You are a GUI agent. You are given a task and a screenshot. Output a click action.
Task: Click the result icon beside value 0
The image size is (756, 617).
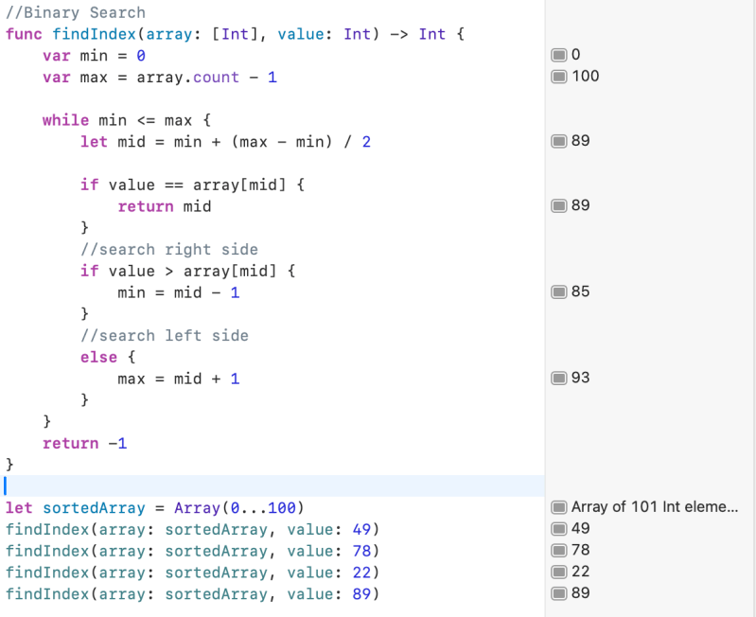[x=558, y=56]
